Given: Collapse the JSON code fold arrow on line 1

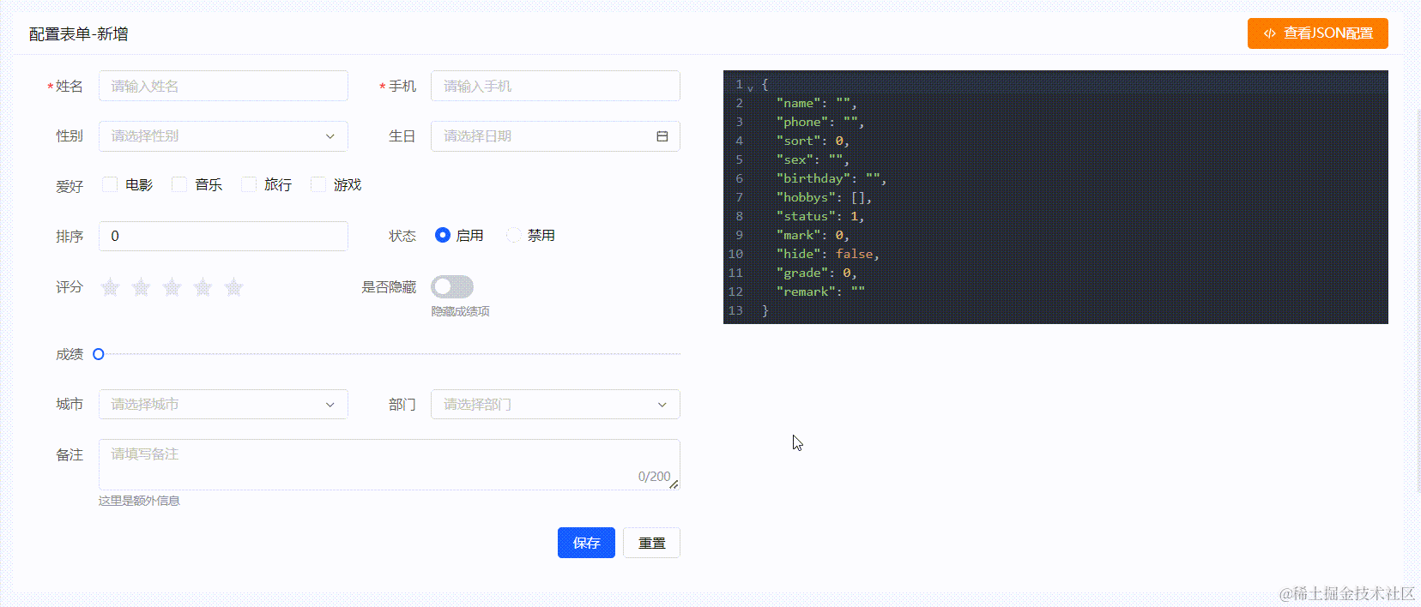Looking at the screenshot, I should pyautogui.click(x=750, y=87).
